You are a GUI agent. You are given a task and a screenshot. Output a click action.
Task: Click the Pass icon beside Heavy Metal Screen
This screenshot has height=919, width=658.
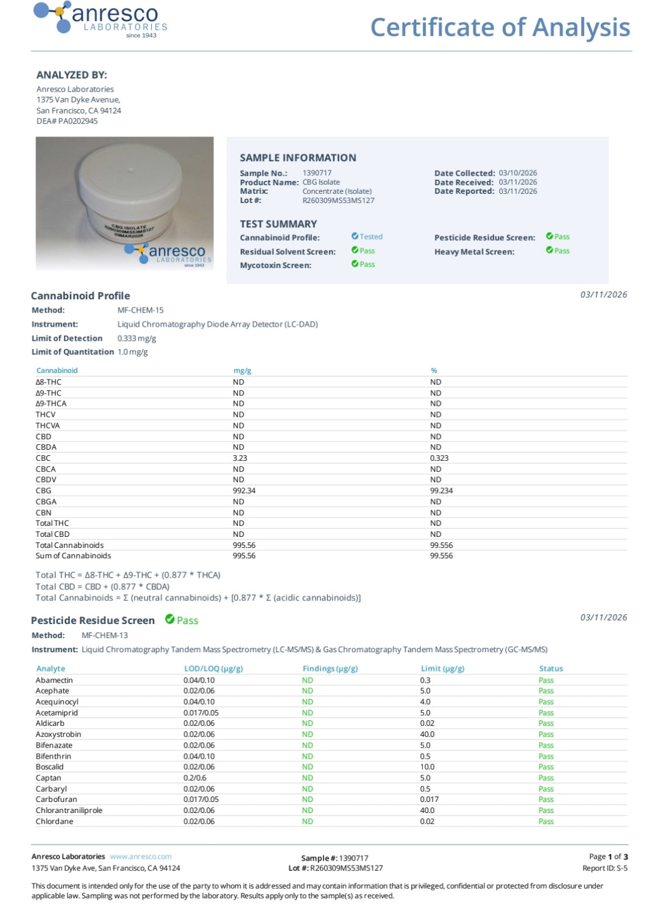pyautogui.click(x=550, y=250)
